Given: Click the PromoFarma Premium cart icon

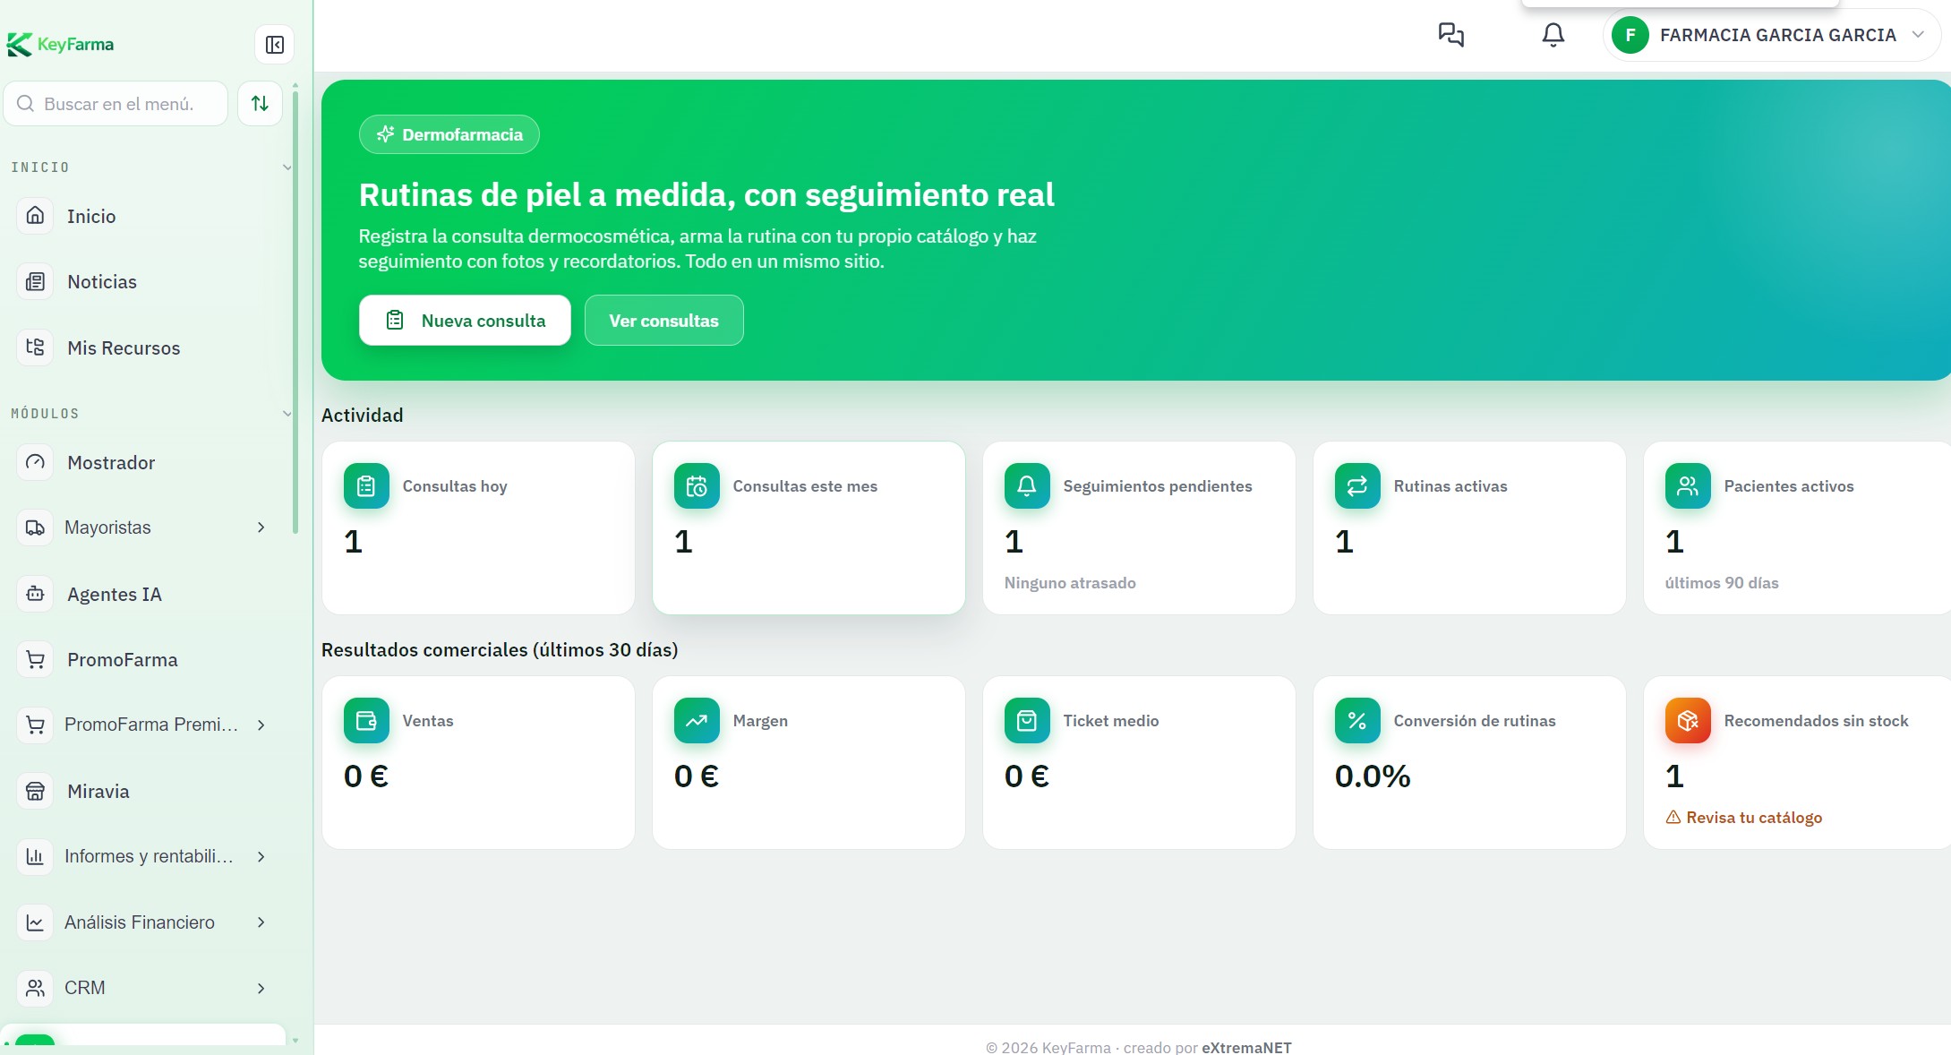Looking at the screenshot, I should pos(35,725).
